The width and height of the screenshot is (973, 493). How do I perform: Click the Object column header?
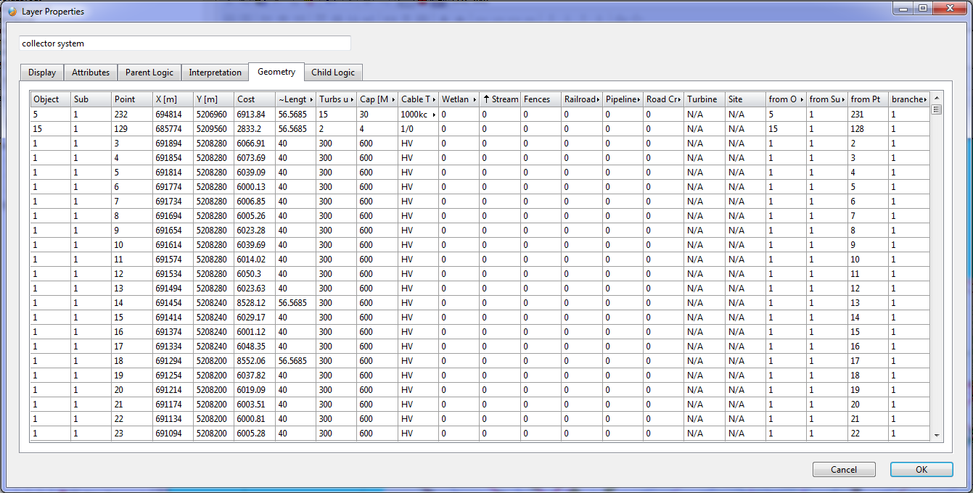click(x=49, y=99)
